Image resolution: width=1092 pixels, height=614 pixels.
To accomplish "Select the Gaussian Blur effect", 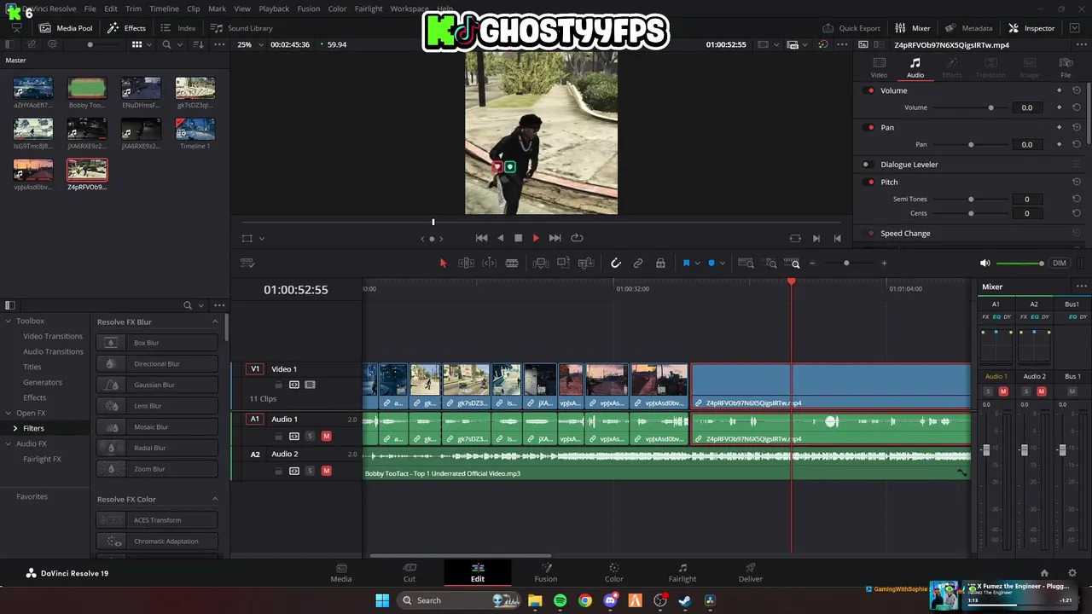I will [x=157, y=385].
